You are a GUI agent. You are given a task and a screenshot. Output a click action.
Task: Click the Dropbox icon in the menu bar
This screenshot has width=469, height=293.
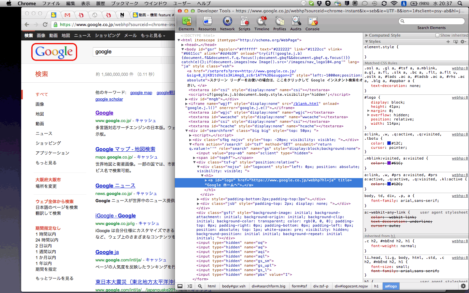320,4
